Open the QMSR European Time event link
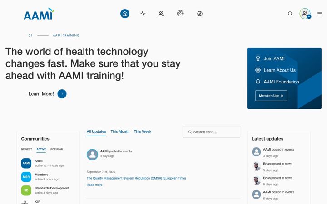Screen dimensions: 327x204 point(136,178)
